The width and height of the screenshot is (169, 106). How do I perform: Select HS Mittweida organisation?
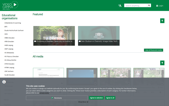(9, 53)
